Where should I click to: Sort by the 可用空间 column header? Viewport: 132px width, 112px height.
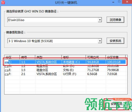tap(96, 57)
